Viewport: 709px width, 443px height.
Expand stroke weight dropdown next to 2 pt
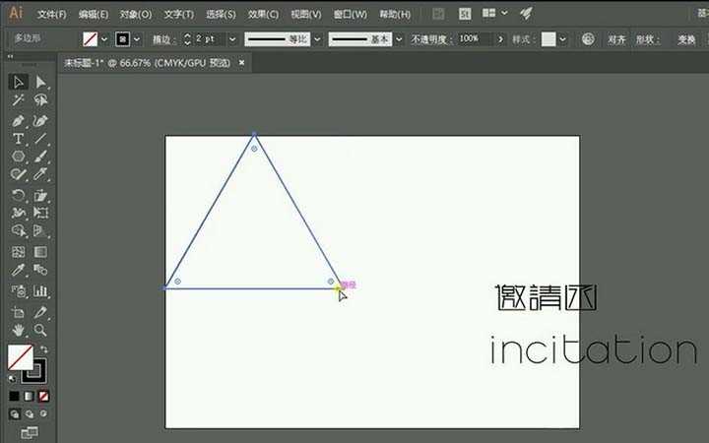pos(232,39)
